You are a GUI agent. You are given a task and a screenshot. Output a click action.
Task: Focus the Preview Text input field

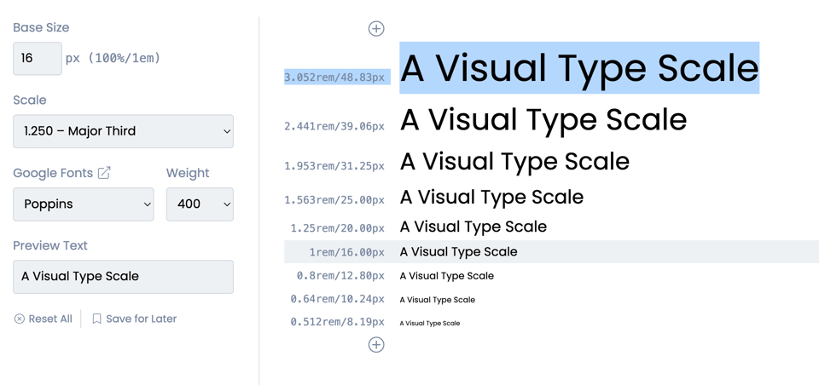pyautogui.click(x=123, y=277)
